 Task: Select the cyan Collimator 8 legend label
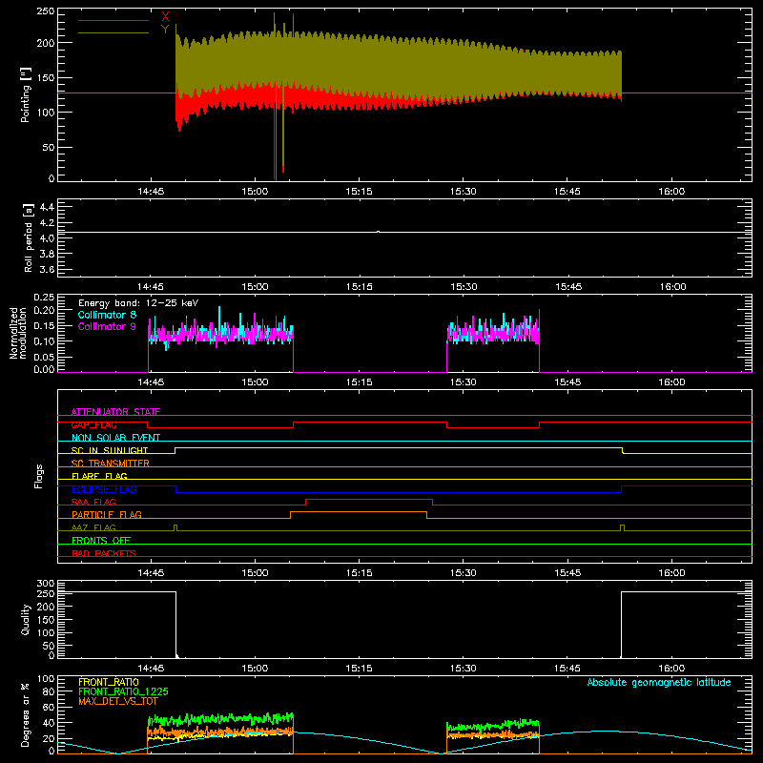[107, 315]
